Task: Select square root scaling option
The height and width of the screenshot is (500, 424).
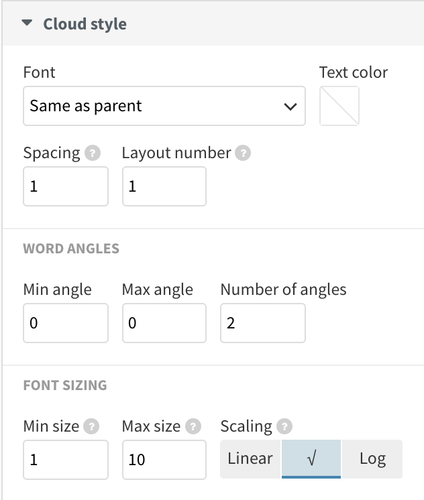Action: [311, 459]
